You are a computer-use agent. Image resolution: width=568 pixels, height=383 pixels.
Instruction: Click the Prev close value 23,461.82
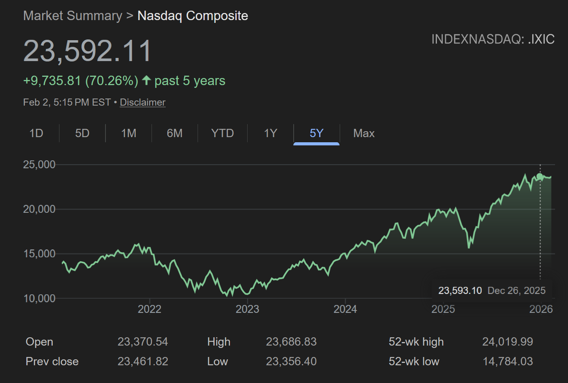click(x=143, y=361)
